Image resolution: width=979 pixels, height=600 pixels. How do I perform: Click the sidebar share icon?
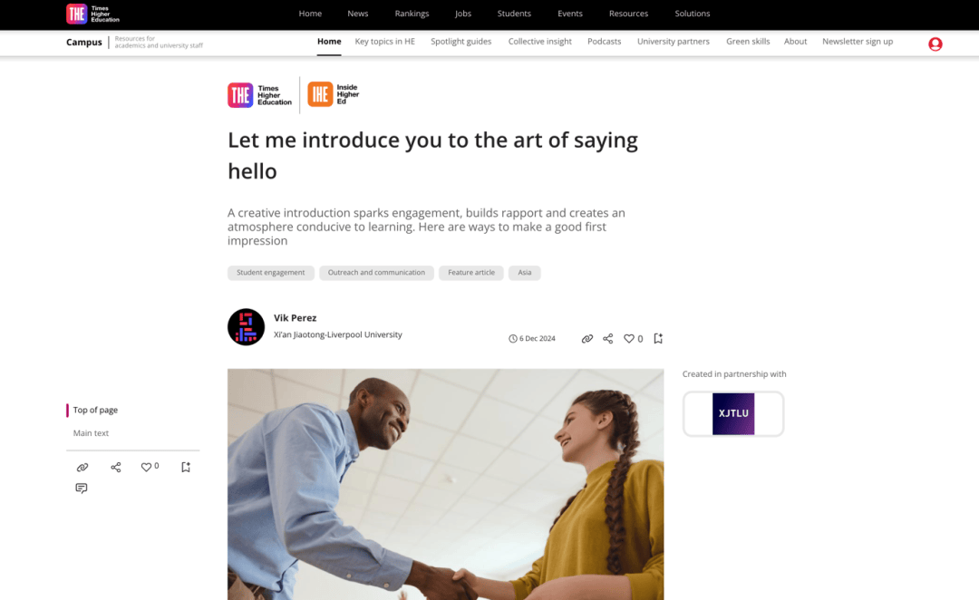tap(115, 467)
